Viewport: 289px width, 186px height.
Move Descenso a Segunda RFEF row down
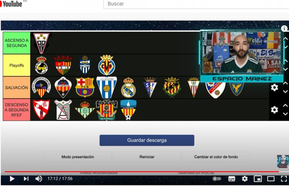click(x=285, y=114)
